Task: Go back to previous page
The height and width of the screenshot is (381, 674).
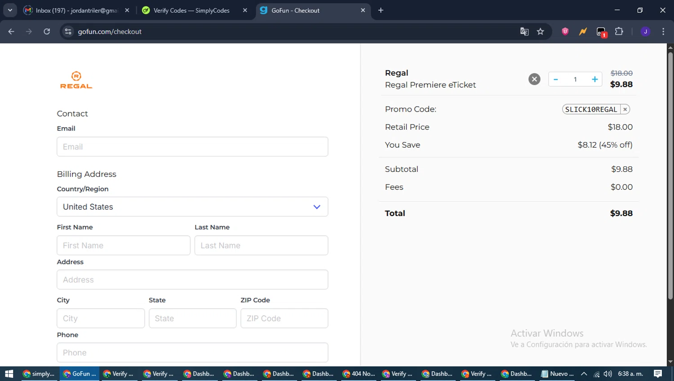Action: coord(11,31)
